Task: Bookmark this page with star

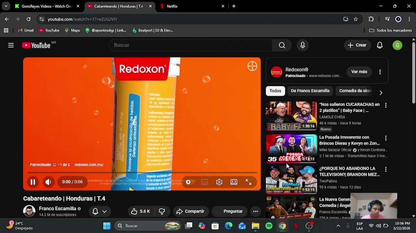Action: (x=356, y=19)
